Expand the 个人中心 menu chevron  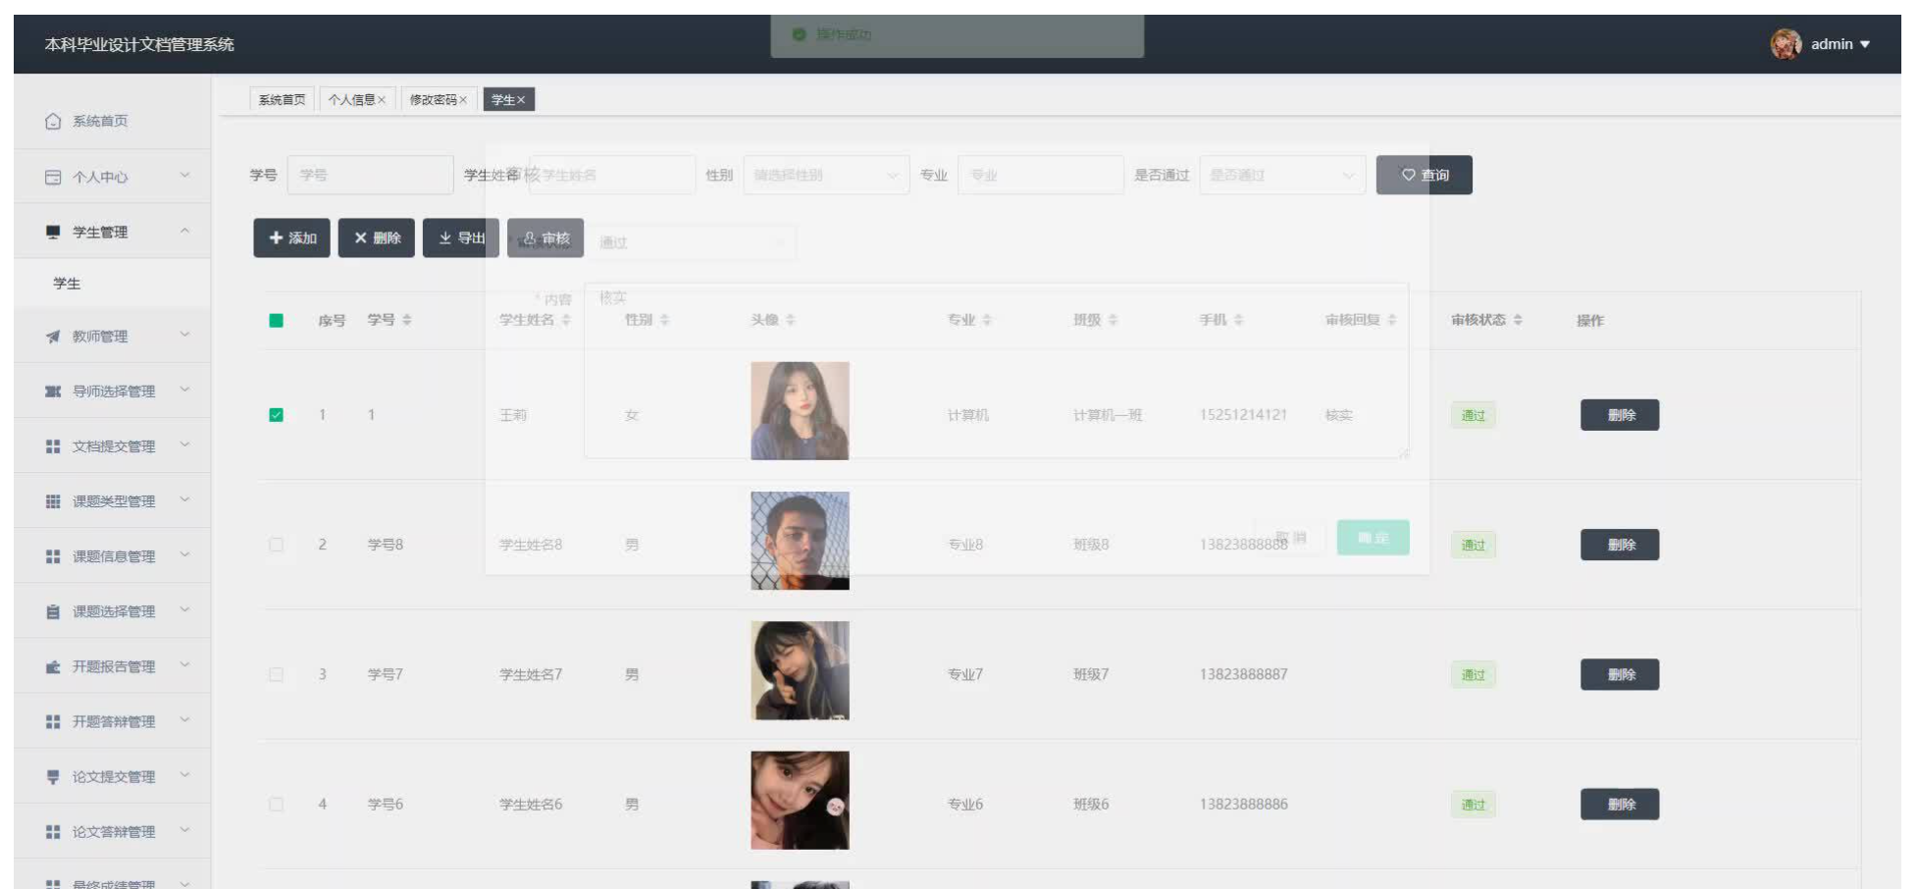[184, 176]
